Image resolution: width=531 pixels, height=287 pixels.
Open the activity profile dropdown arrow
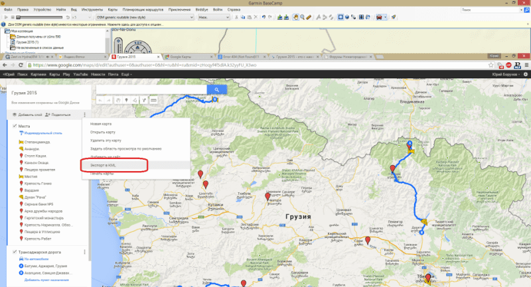click(x=385, y=17)
